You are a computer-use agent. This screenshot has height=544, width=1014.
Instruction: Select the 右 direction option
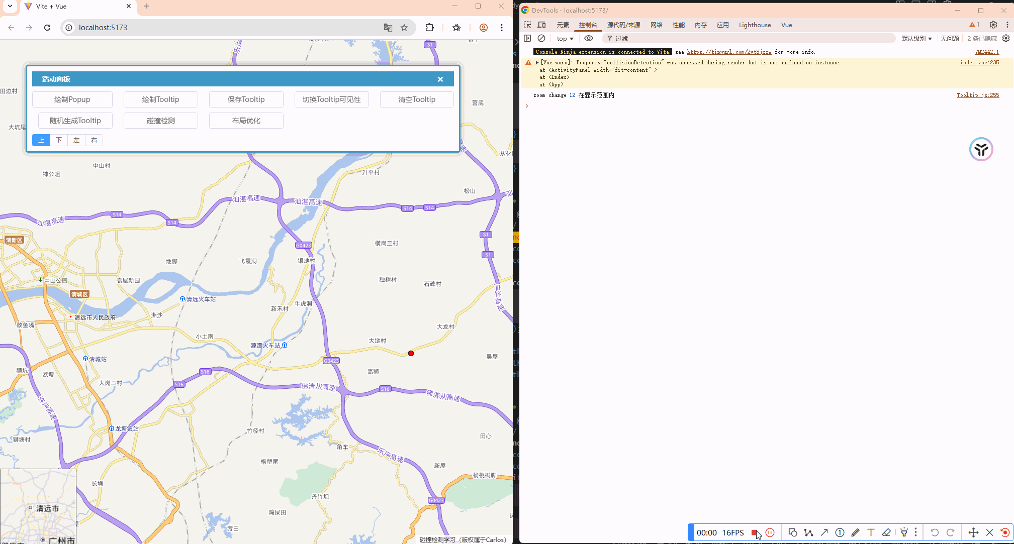[x=94, y=140]
